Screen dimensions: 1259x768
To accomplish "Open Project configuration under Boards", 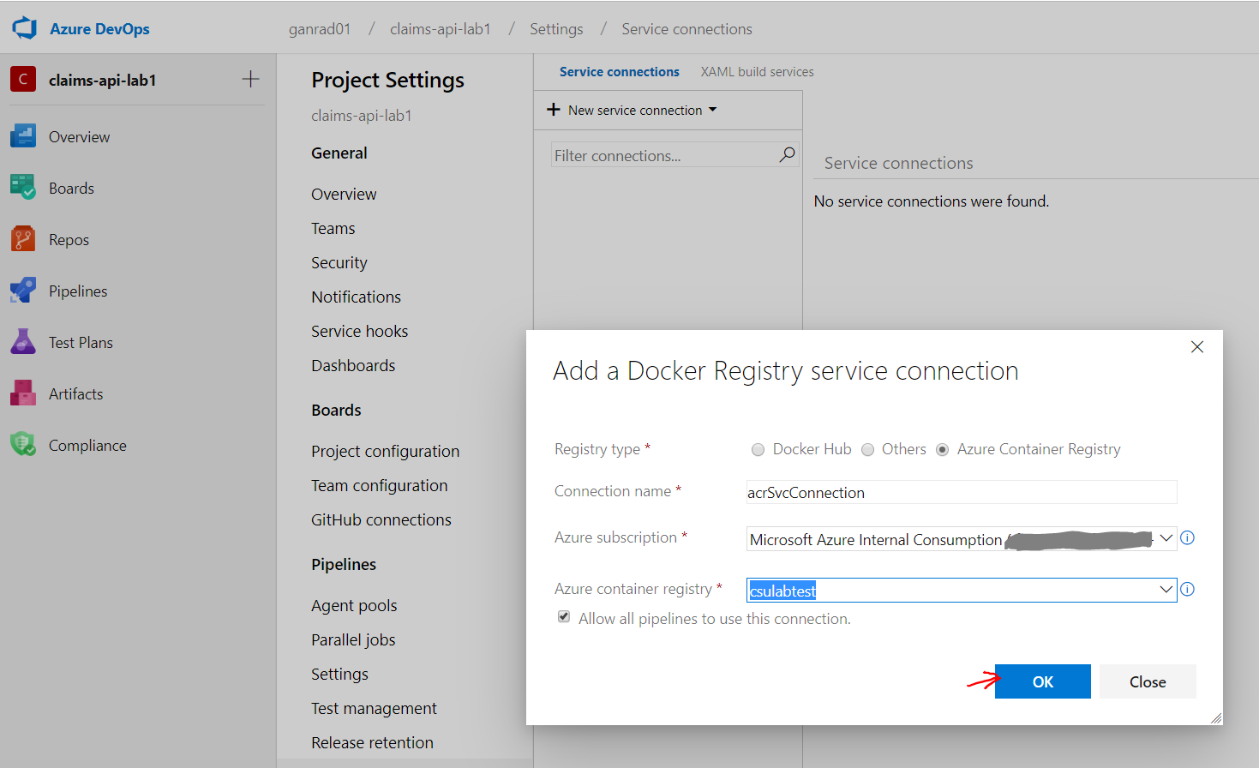I will tap(386, 451).
